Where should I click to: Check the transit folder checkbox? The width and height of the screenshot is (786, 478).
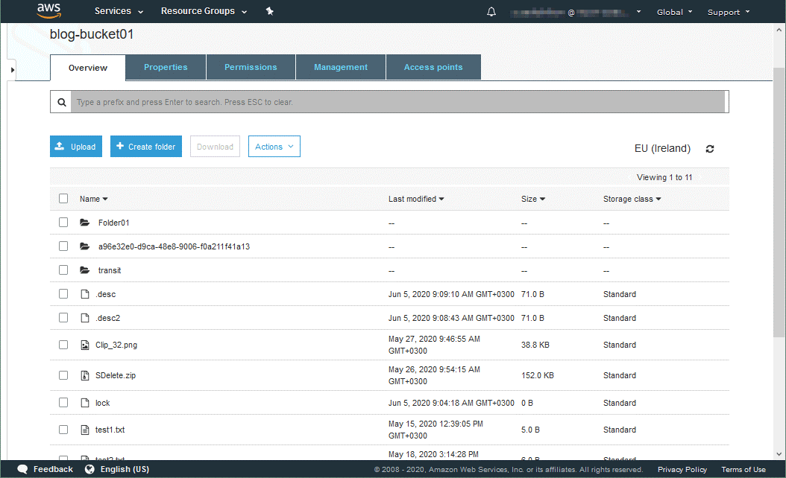tap(63, 270)
